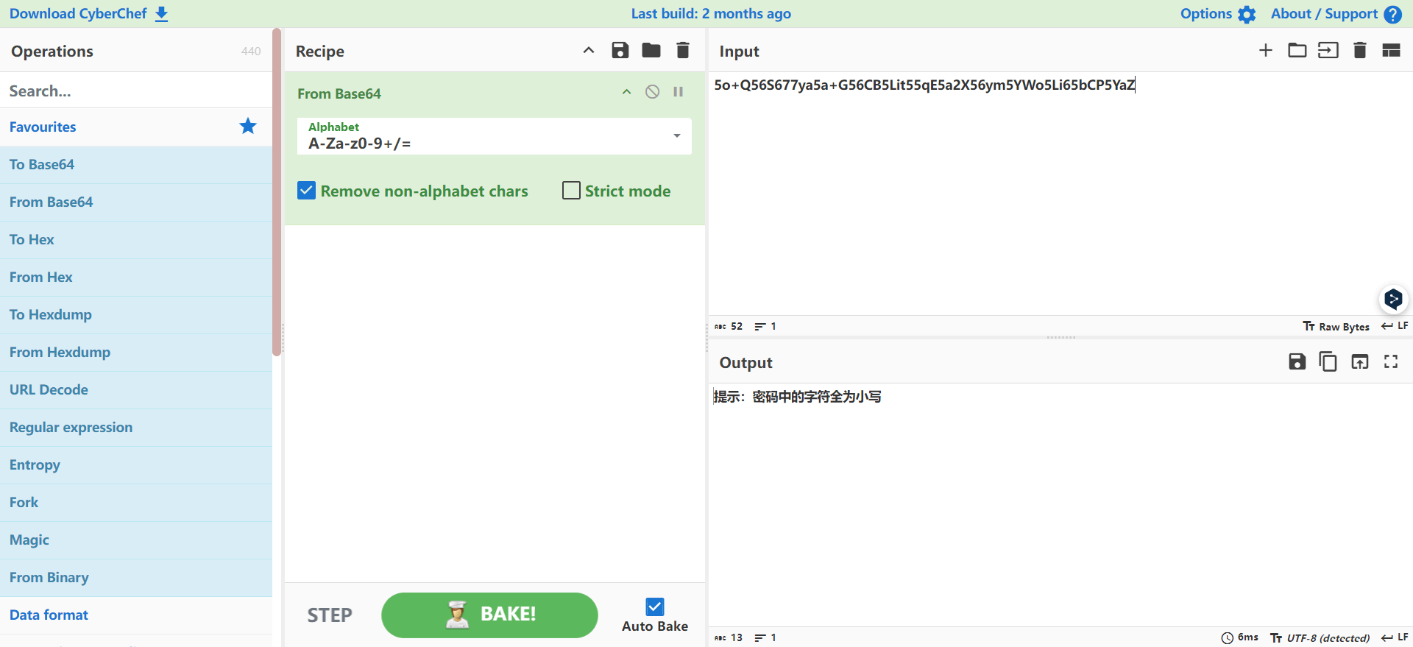Save the recipe with floppy icon
The height and width of the screenshot is (647, 1413).
[620, 50]
